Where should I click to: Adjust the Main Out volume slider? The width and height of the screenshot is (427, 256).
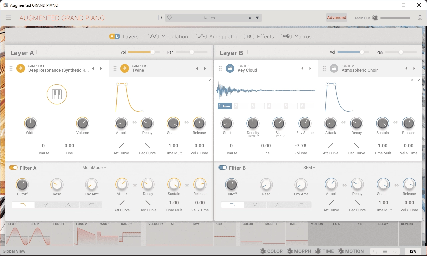(395, 18)
